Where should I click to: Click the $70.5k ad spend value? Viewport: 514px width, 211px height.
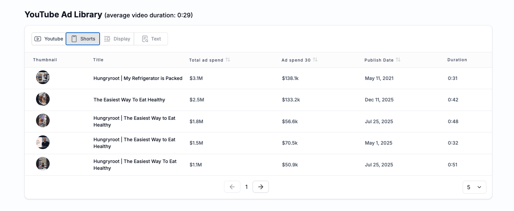click(290, 143)
